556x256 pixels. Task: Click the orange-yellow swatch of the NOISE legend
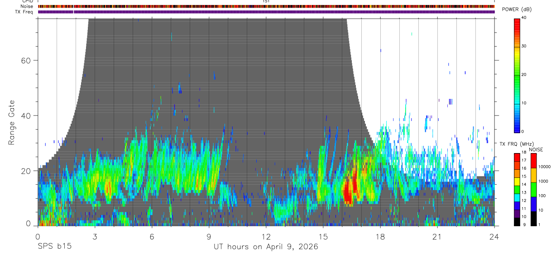[533, 176]
